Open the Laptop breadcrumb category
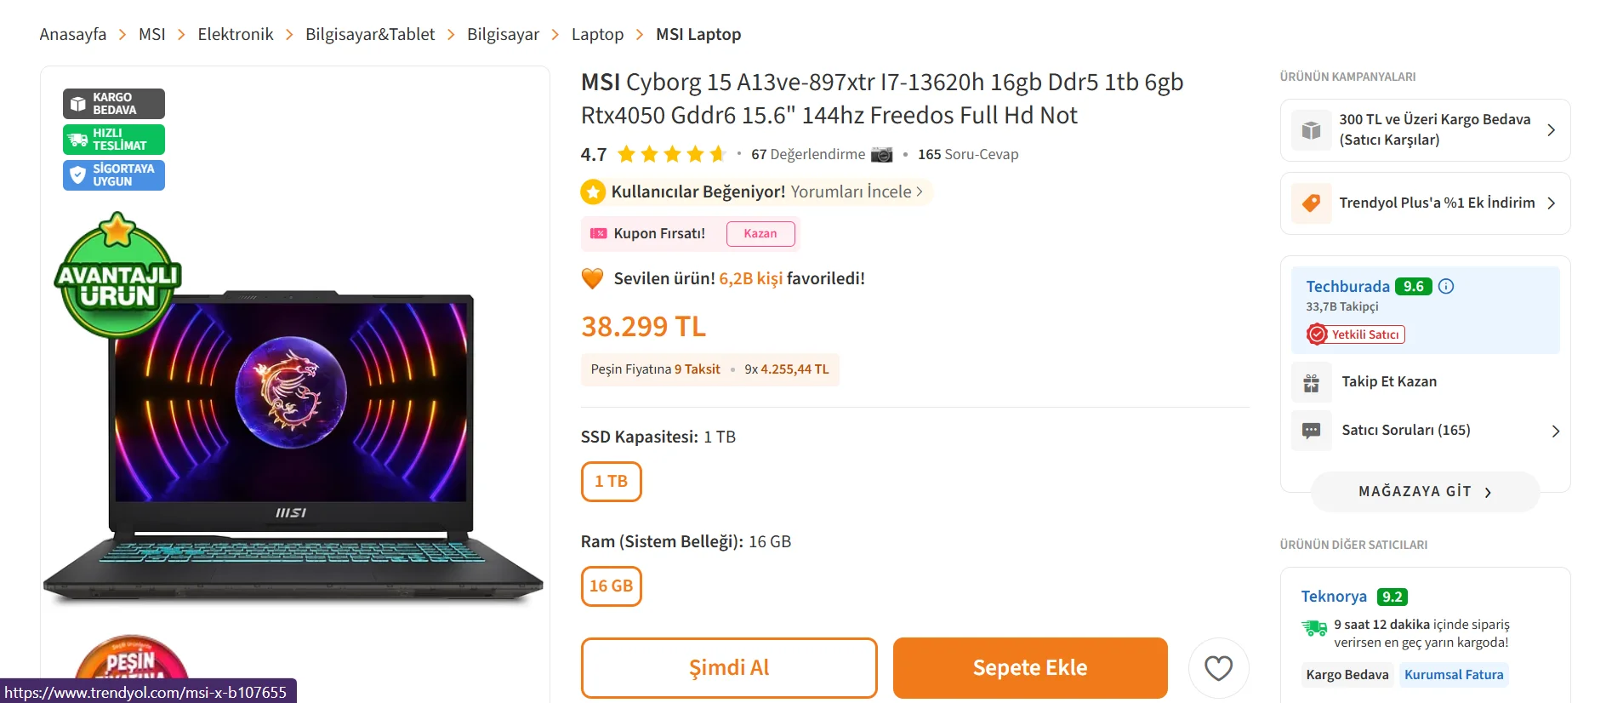 pos(597,34)
